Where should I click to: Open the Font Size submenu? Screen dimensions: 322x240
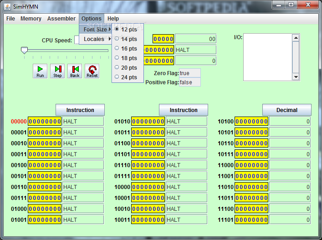[x=96, y=29]
